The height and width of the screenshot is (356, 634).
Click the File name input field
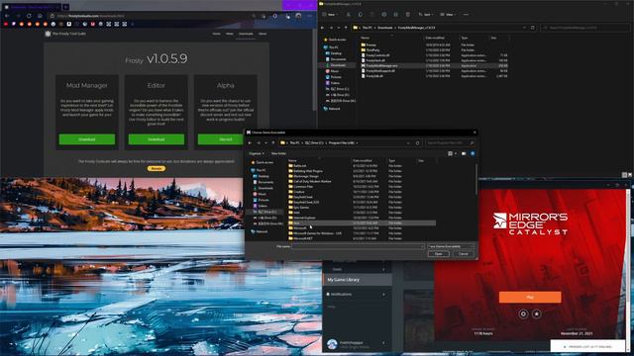[x=358, y=246]
